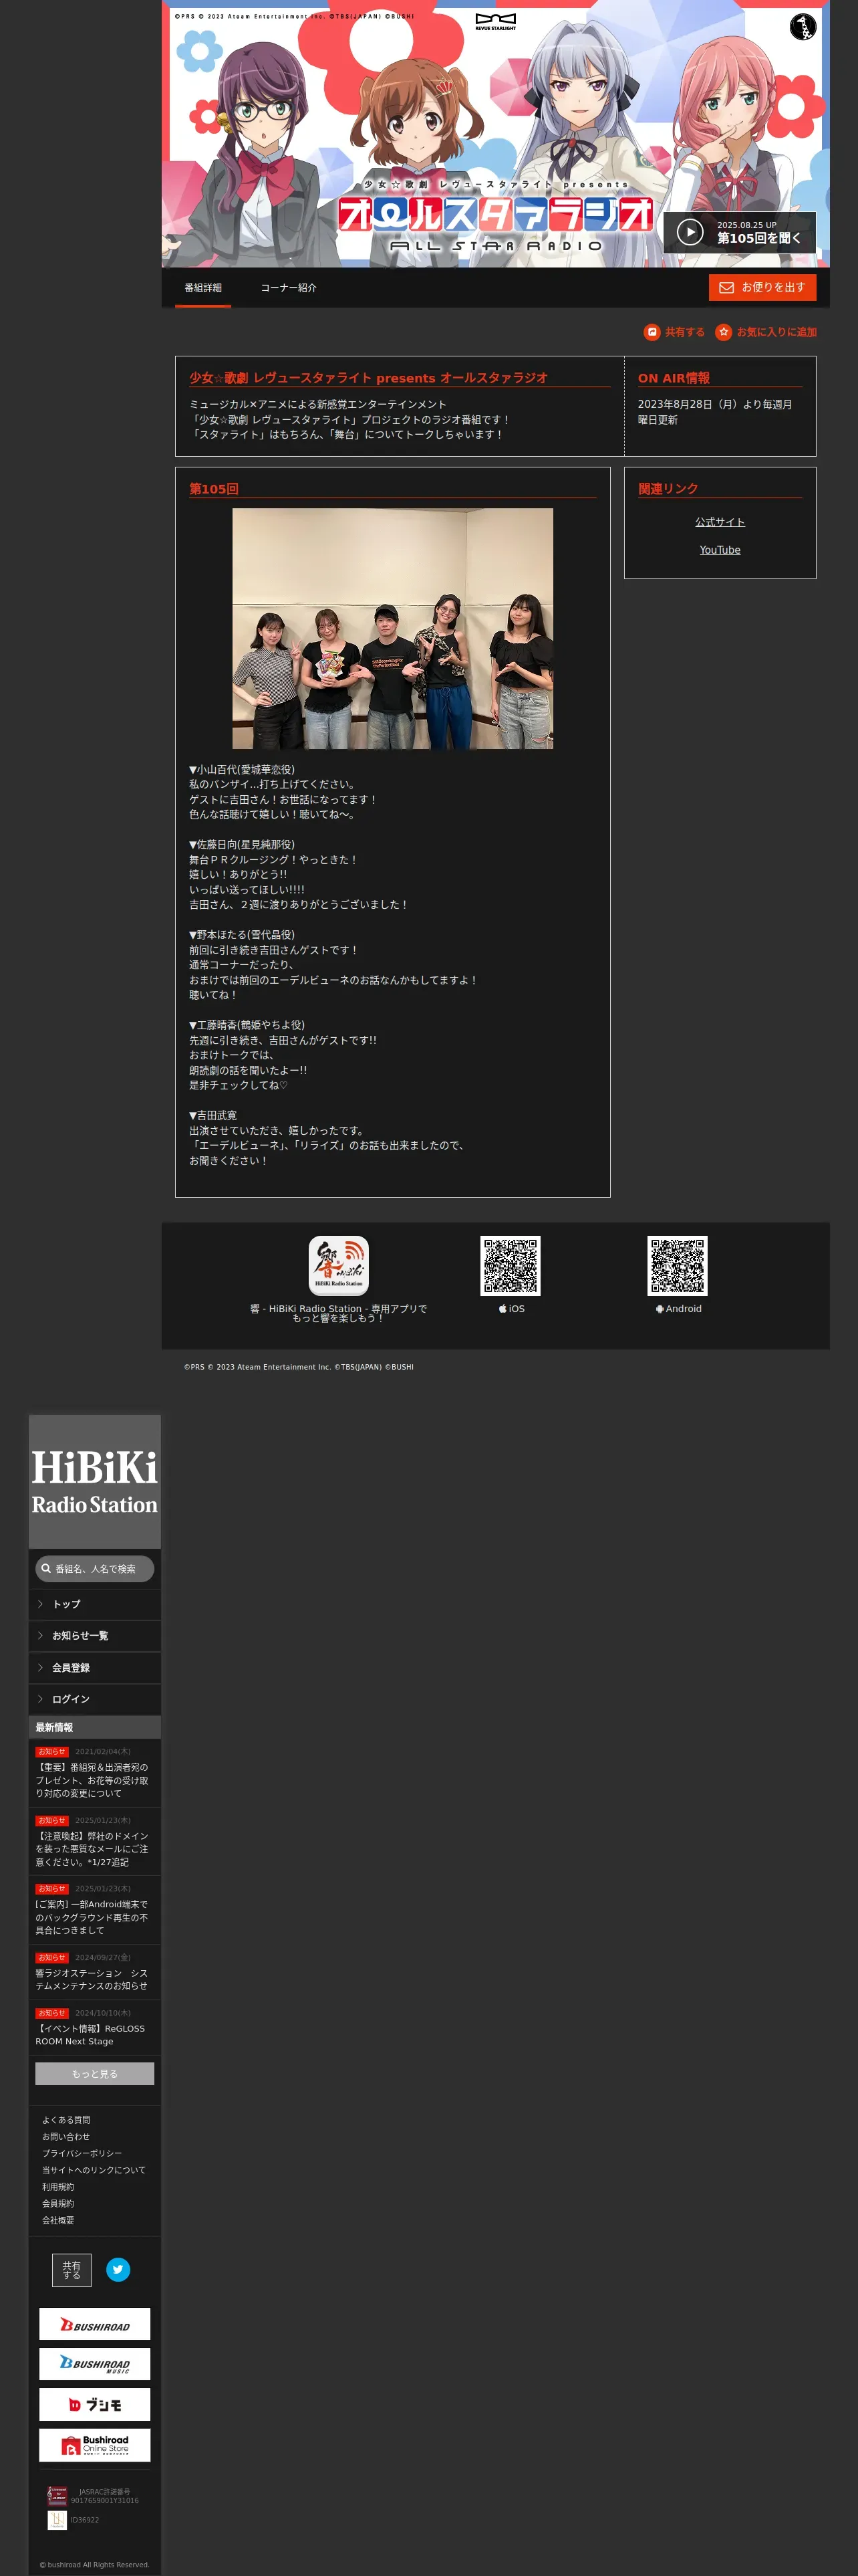
Task: Click the search magnifier icon
Action: coord(46,1569)
